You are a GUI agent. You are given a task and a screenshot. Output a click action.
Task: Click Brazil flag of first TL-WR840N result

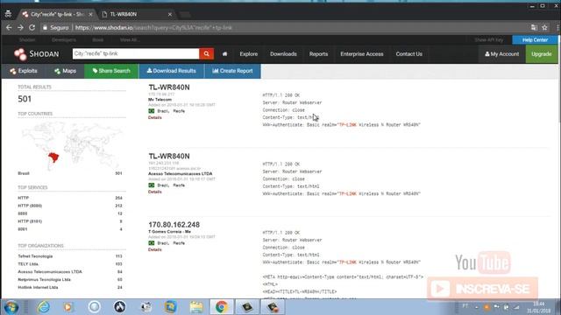pos(152,111)
